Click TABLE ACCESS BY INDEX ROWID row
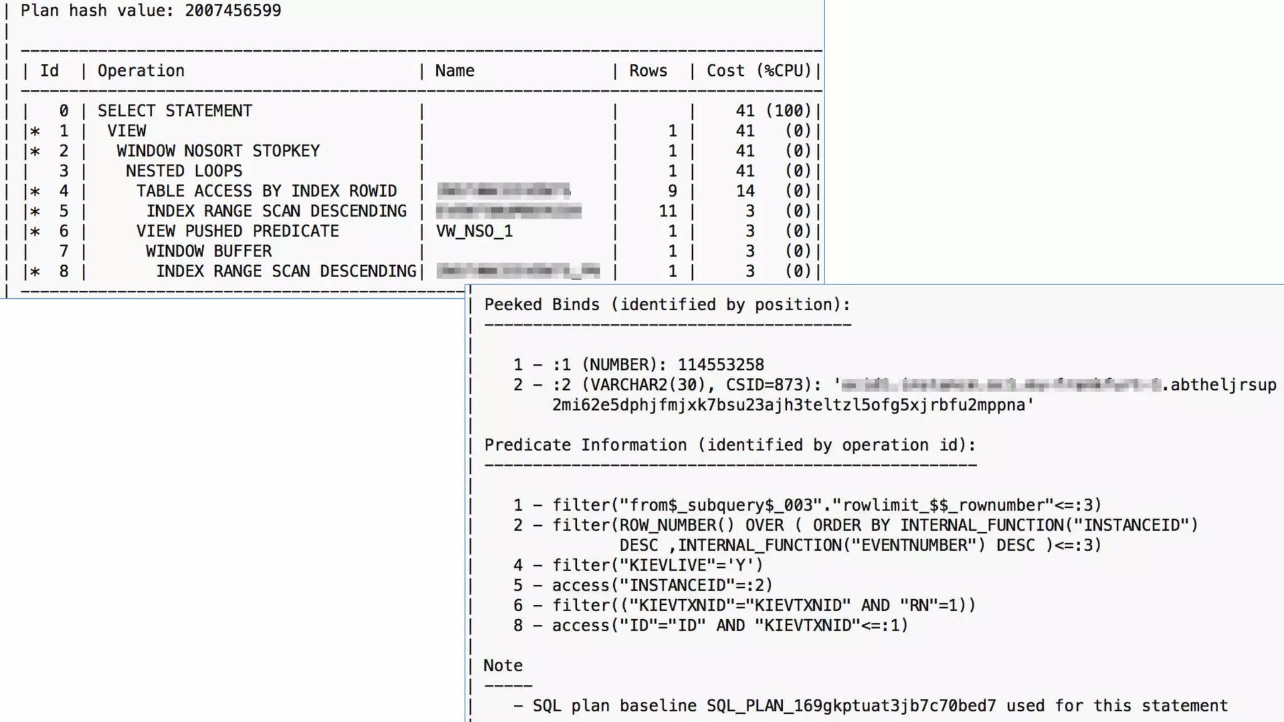This screenshot has width=1284, height=722. (266, 191)
